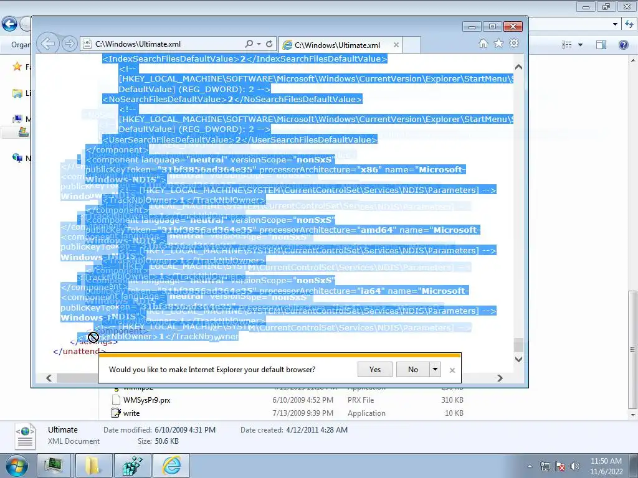638x478 pixels.
Task: Open Favorites star in Internet Explorer
Action: point(498,44)
